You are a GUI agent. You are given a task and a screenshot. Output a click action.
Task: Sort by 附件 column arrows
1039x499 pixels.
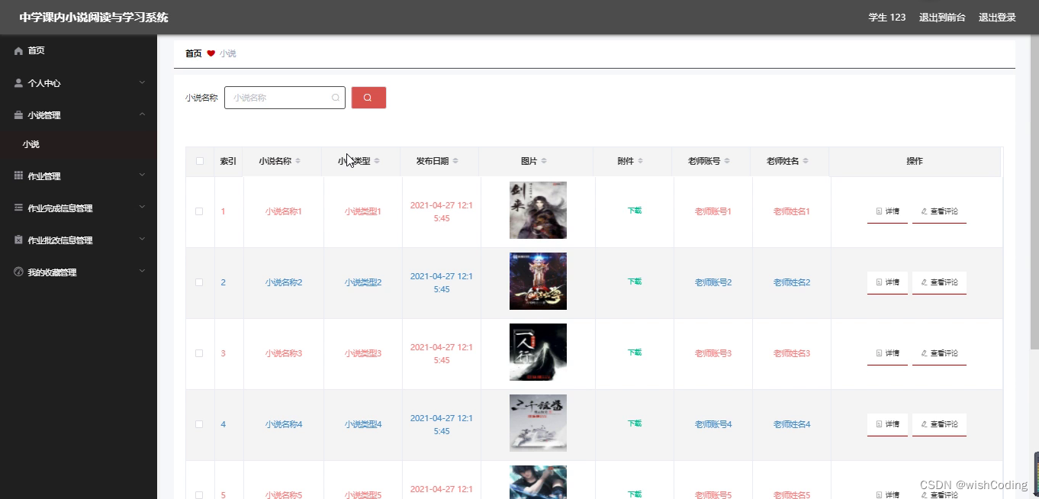tap(641, 161)
